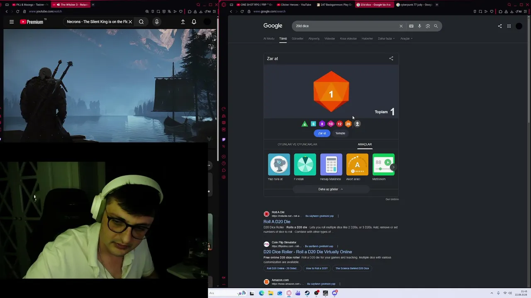Go back in the Google browser window
This screenshot has height=298, width=531.
click(231, 12)
